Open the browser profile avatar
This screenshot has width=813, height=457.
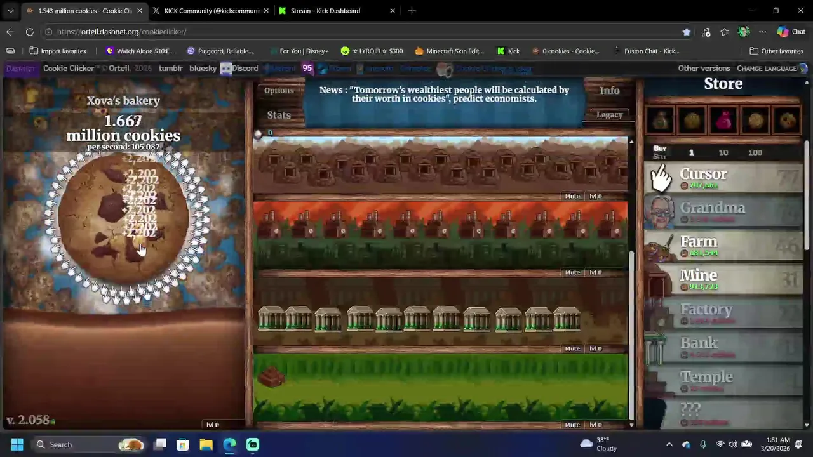click(744, 32)
